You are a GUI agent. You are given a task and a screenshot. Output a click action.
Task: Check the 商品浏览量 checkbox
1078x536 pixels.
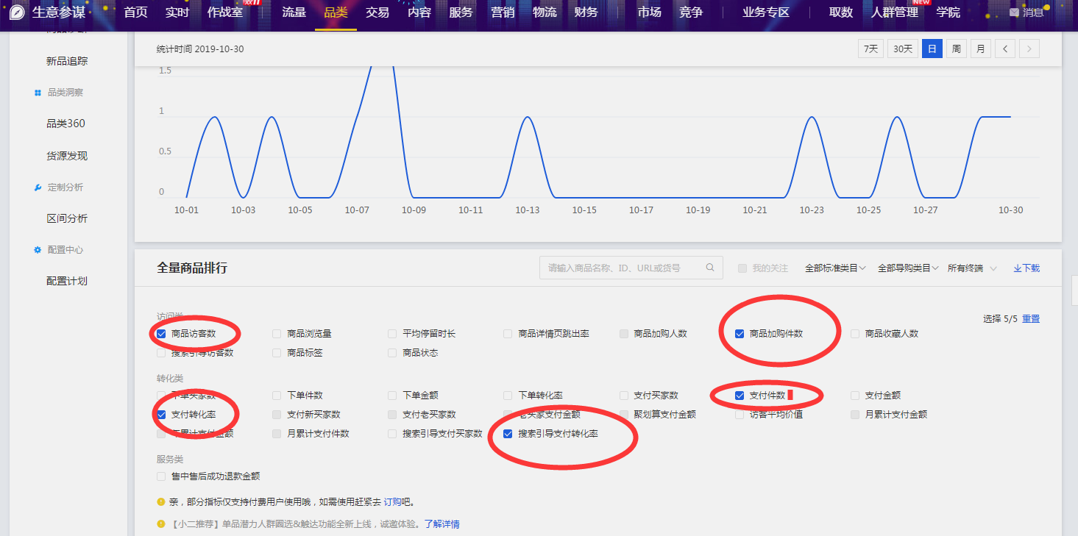coord(277,334)
